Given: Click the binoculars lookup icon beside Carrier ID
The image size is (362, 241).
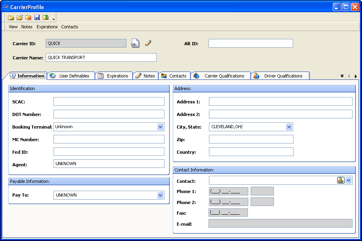Looking at the screenshot, I should coord(135,43).
